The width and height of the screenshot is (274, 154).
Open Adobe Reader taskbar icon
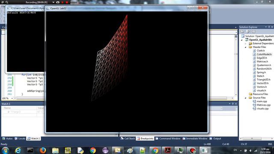click(167, 150)
